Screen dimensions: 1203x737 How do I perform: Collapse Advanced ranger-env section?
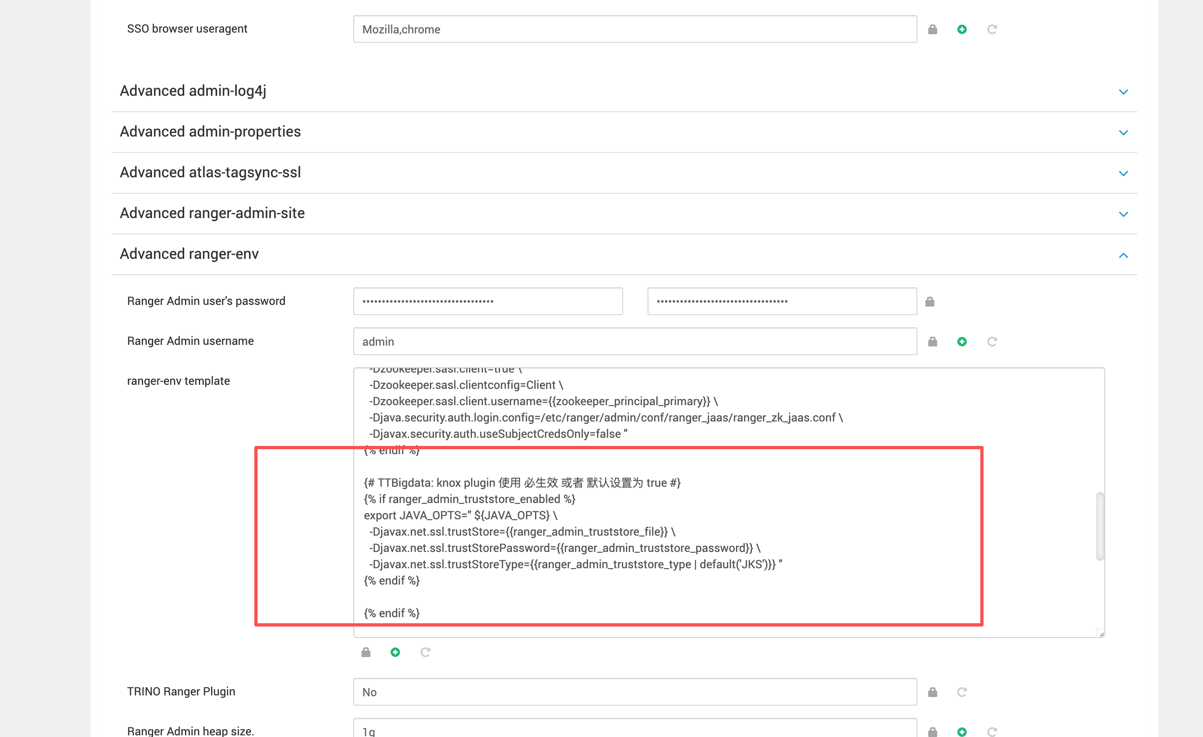click(1124, 255)
